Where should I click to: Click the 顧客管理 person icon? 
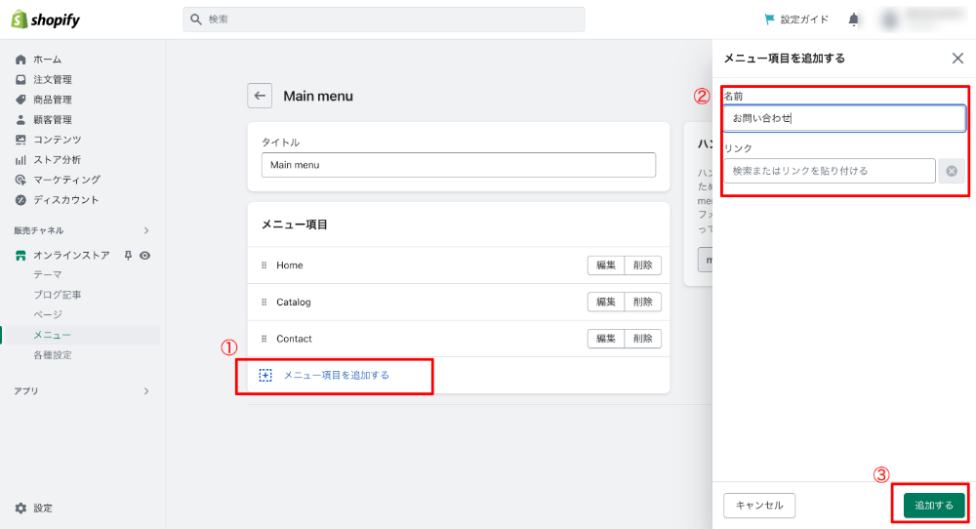[x=20, y=119]
